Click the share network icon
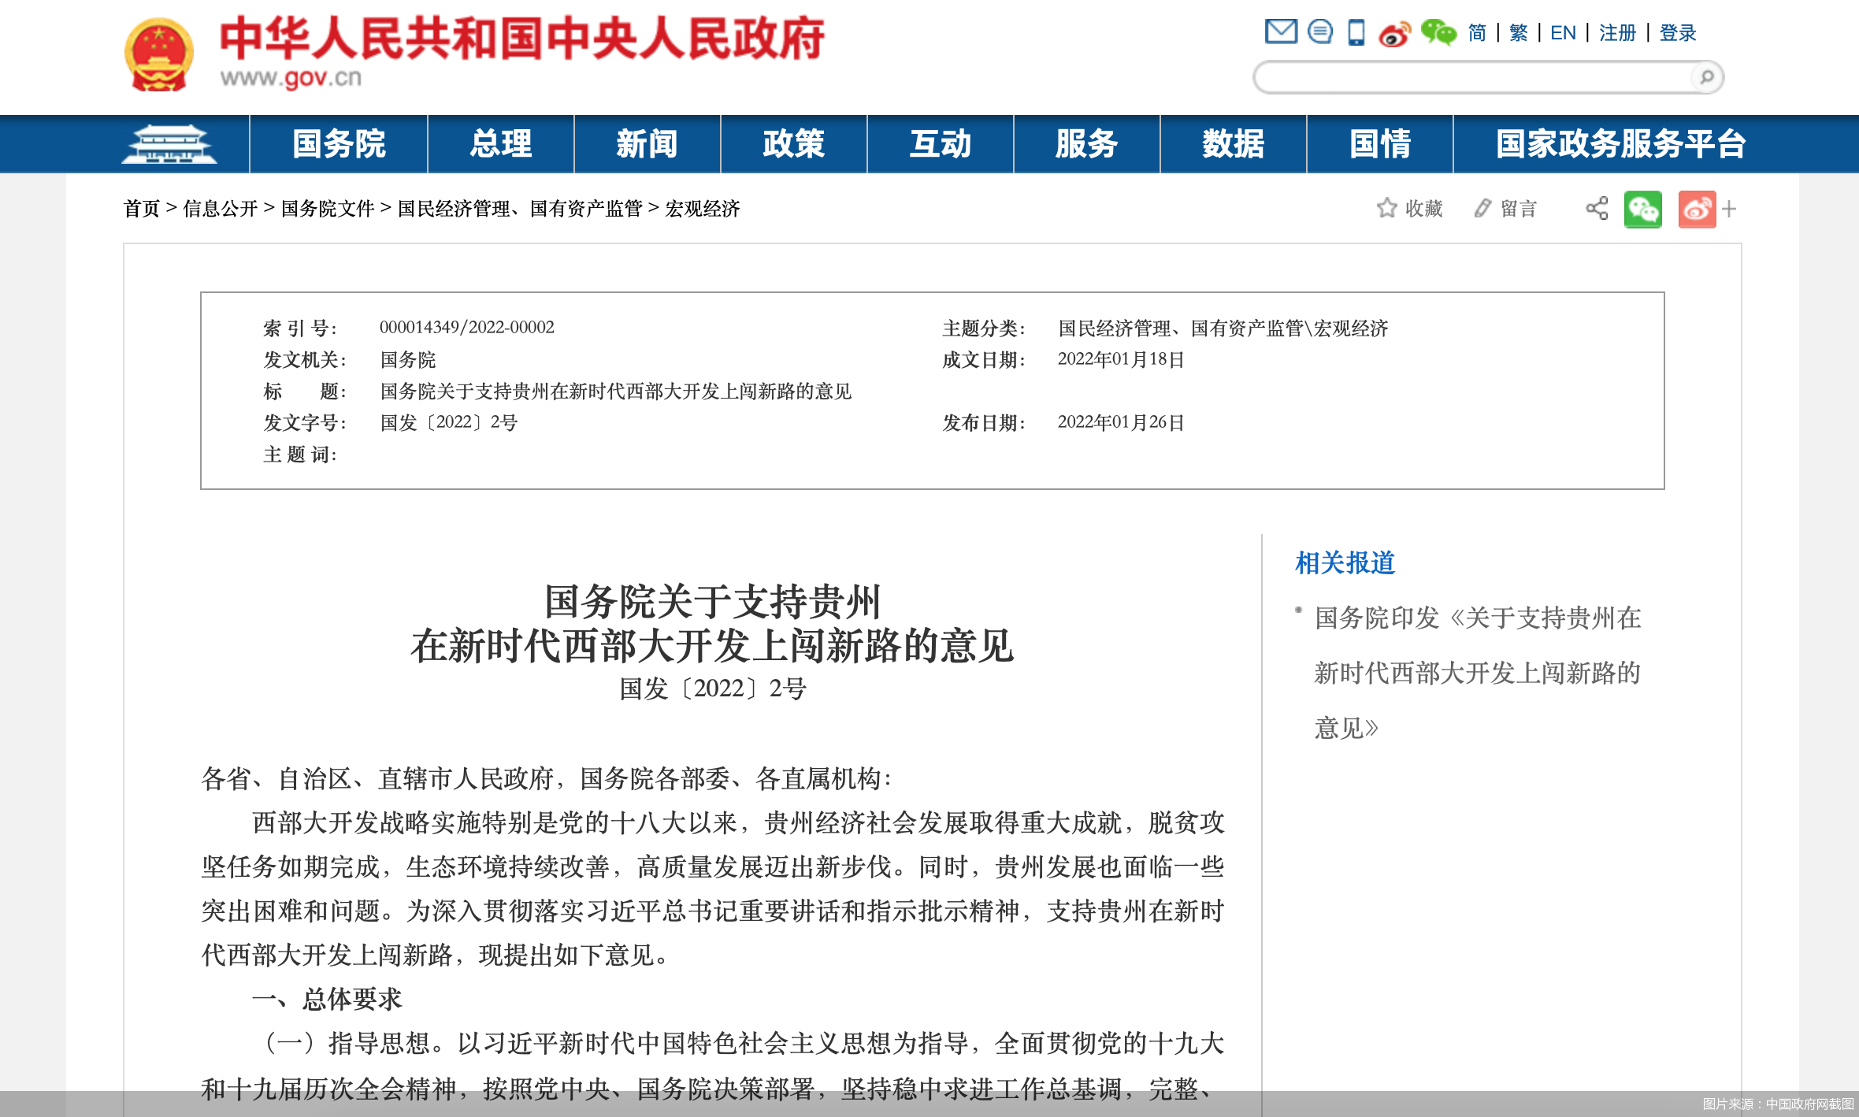 pos(1597,209)
